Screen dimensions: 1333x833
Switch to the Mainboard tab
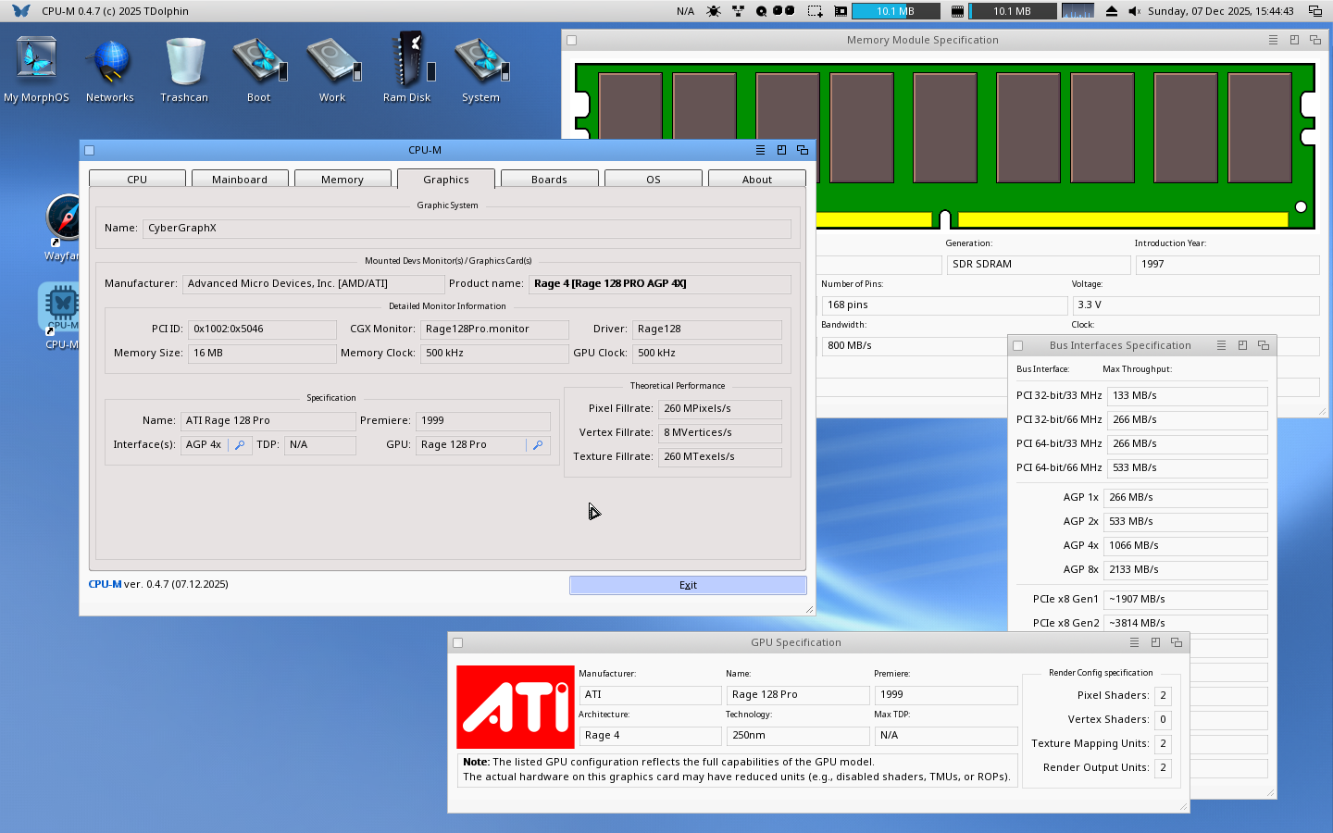point(240,180)
